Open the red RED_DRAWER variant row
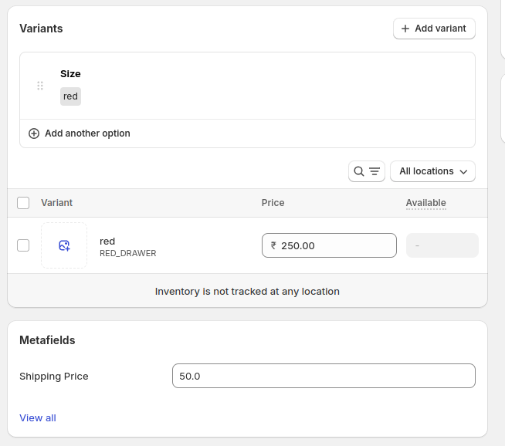Image resolution: width=505 pixels, height=446 pixels. point(128,247)
